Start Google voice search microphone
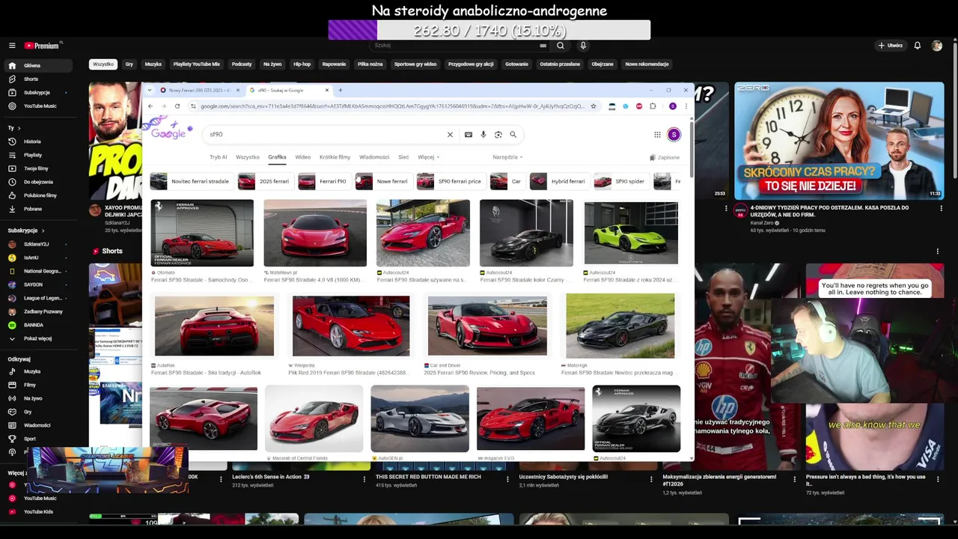This screenshot has height=539, width=958. pyautogui.click(x=483, y=135)
